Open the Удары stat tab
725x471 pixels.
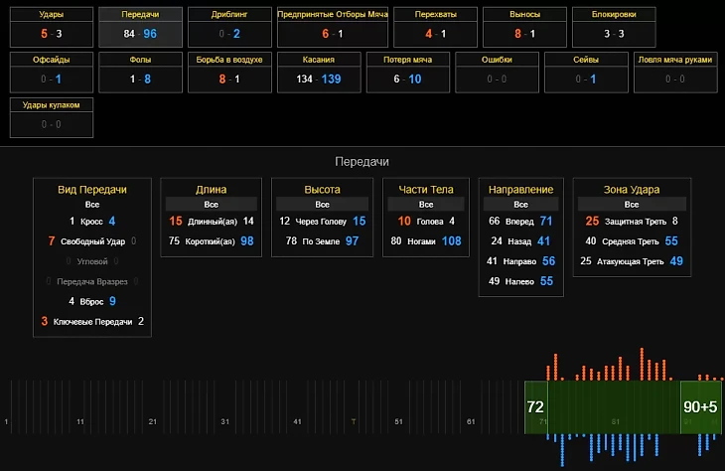coord(52,27)
